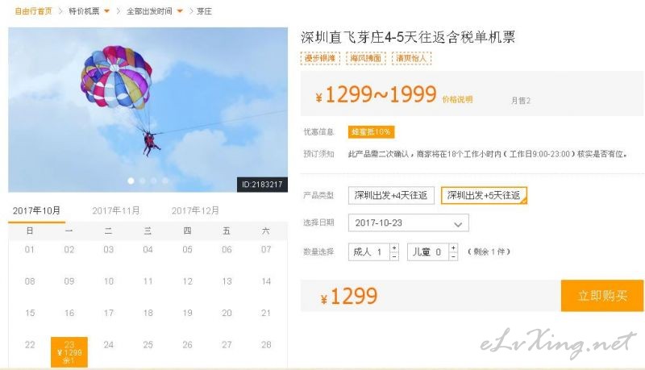
Task: Switch to 2017年11月 calendar tab
Action: [x=116, y=211]
